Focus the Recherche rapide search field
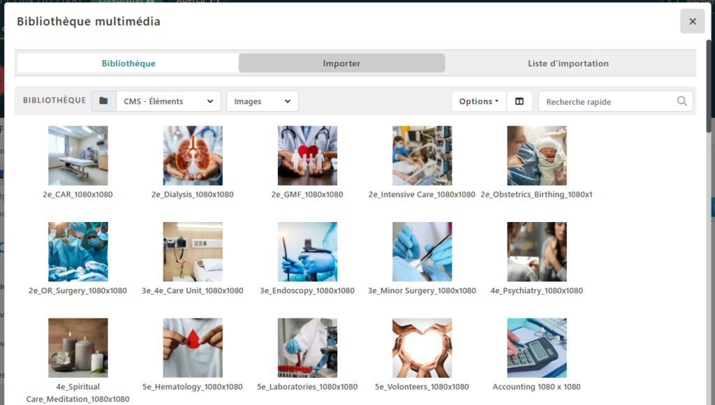715x405 pixels. click(x=609, y=101)
